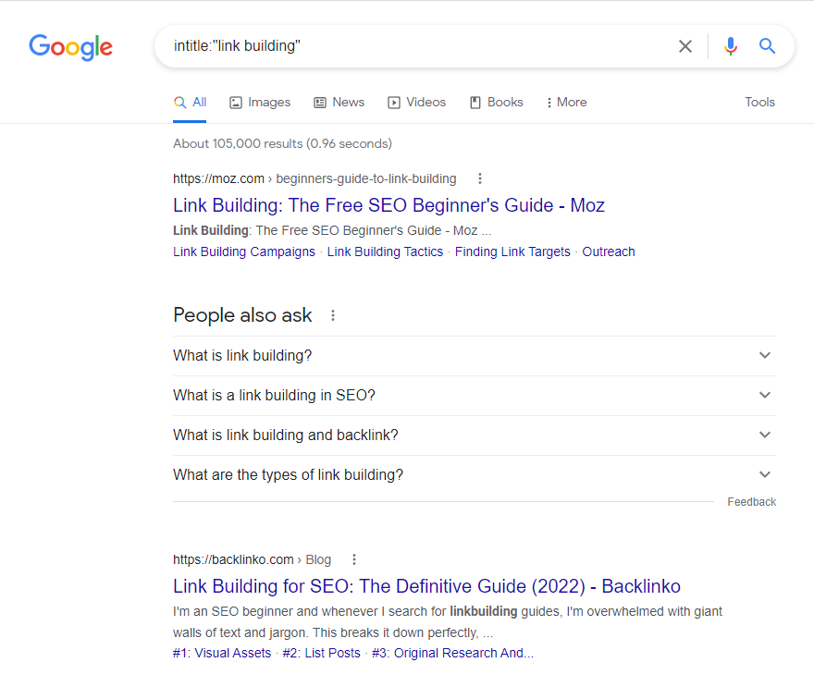Switch to the Images tab

tap(260, 103)
